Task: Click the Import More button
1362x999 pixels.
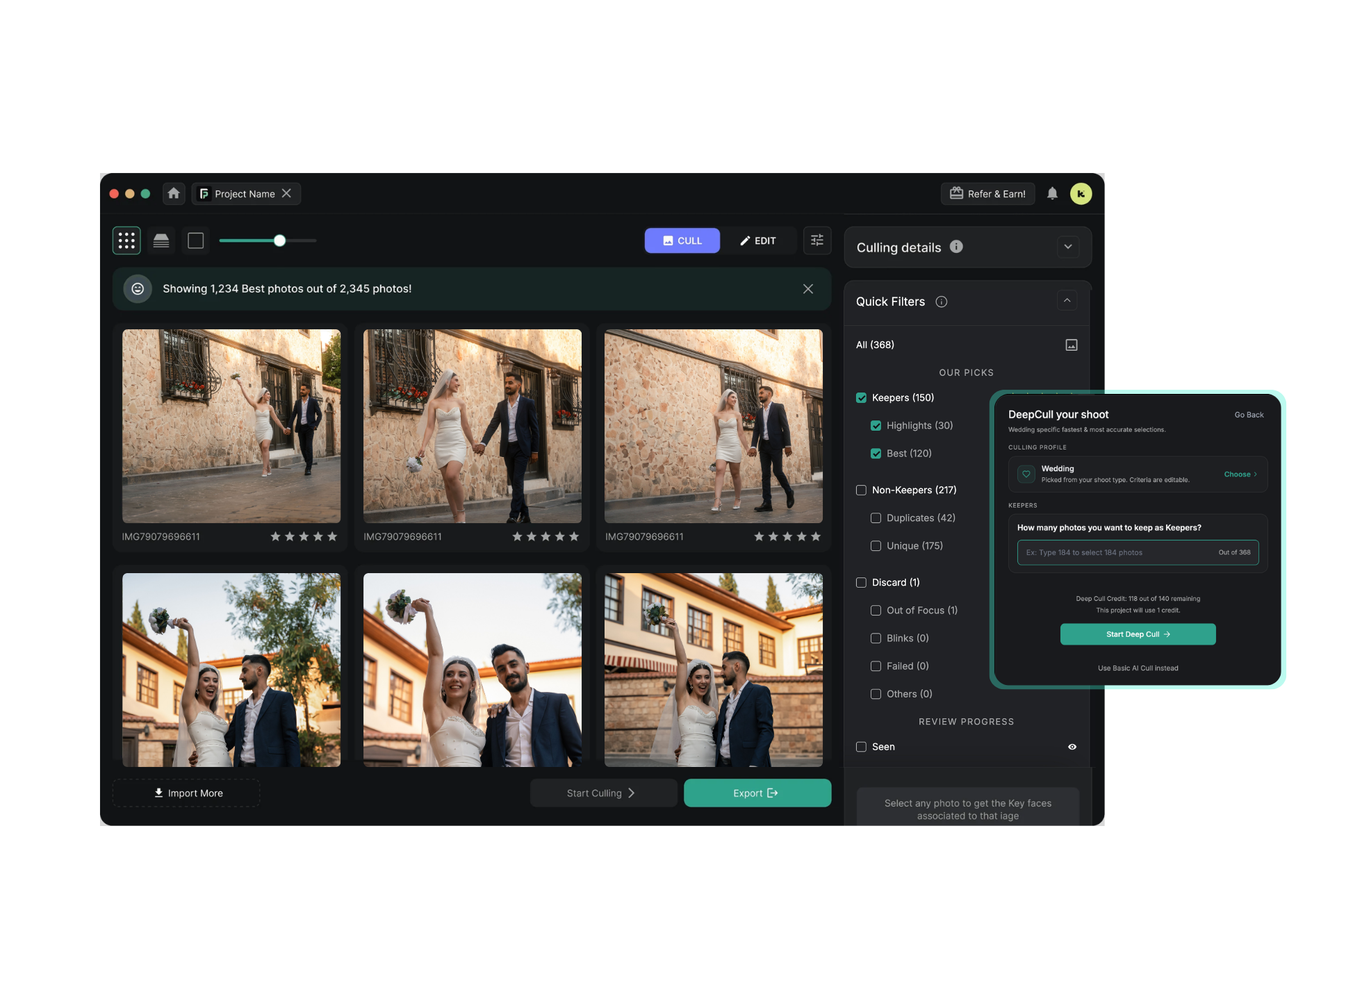Action: coord(187,793)
